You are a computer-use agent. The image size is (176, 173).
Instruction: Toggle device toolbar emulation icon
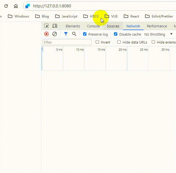pyautogui.click(x=55, y=26)
